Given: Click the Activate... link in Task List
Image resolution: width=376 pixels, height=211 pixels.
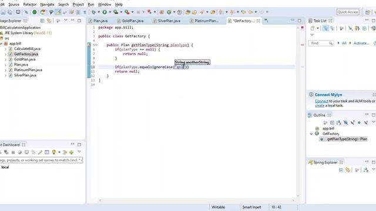Looking at the screenshot, I should click(x=361, y=43).
